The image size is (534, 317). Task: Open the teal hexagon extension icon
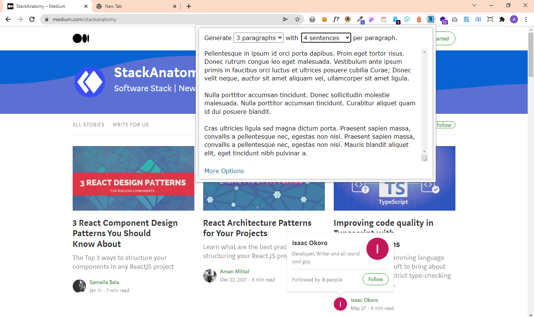coord(407,19)
